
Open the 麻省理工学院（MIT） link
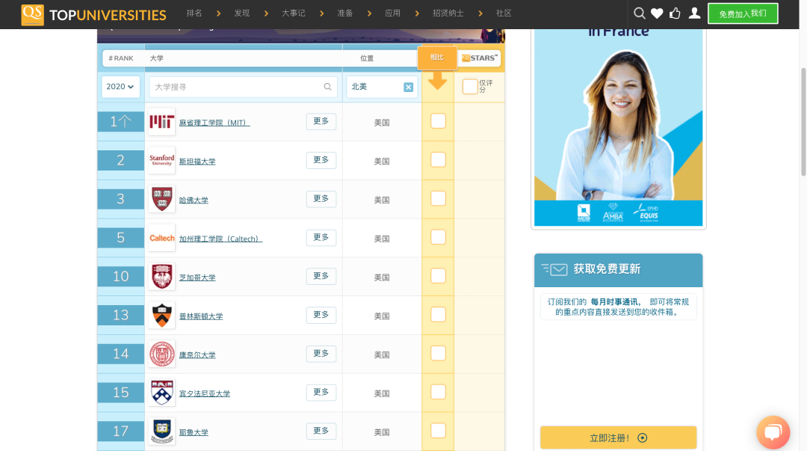[x=214, y=123]
